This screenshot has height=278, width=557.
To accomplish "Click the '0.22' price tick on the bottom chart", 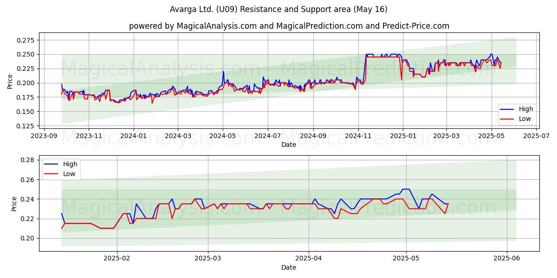I will click(28, 219).
